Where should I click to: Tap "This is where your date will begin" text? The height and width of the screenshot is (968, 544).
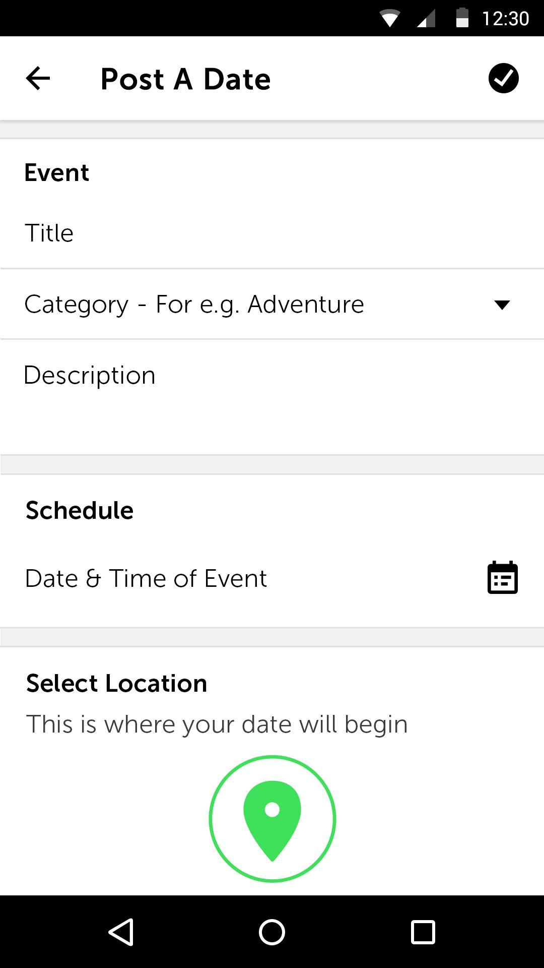[x=217, y=724]
